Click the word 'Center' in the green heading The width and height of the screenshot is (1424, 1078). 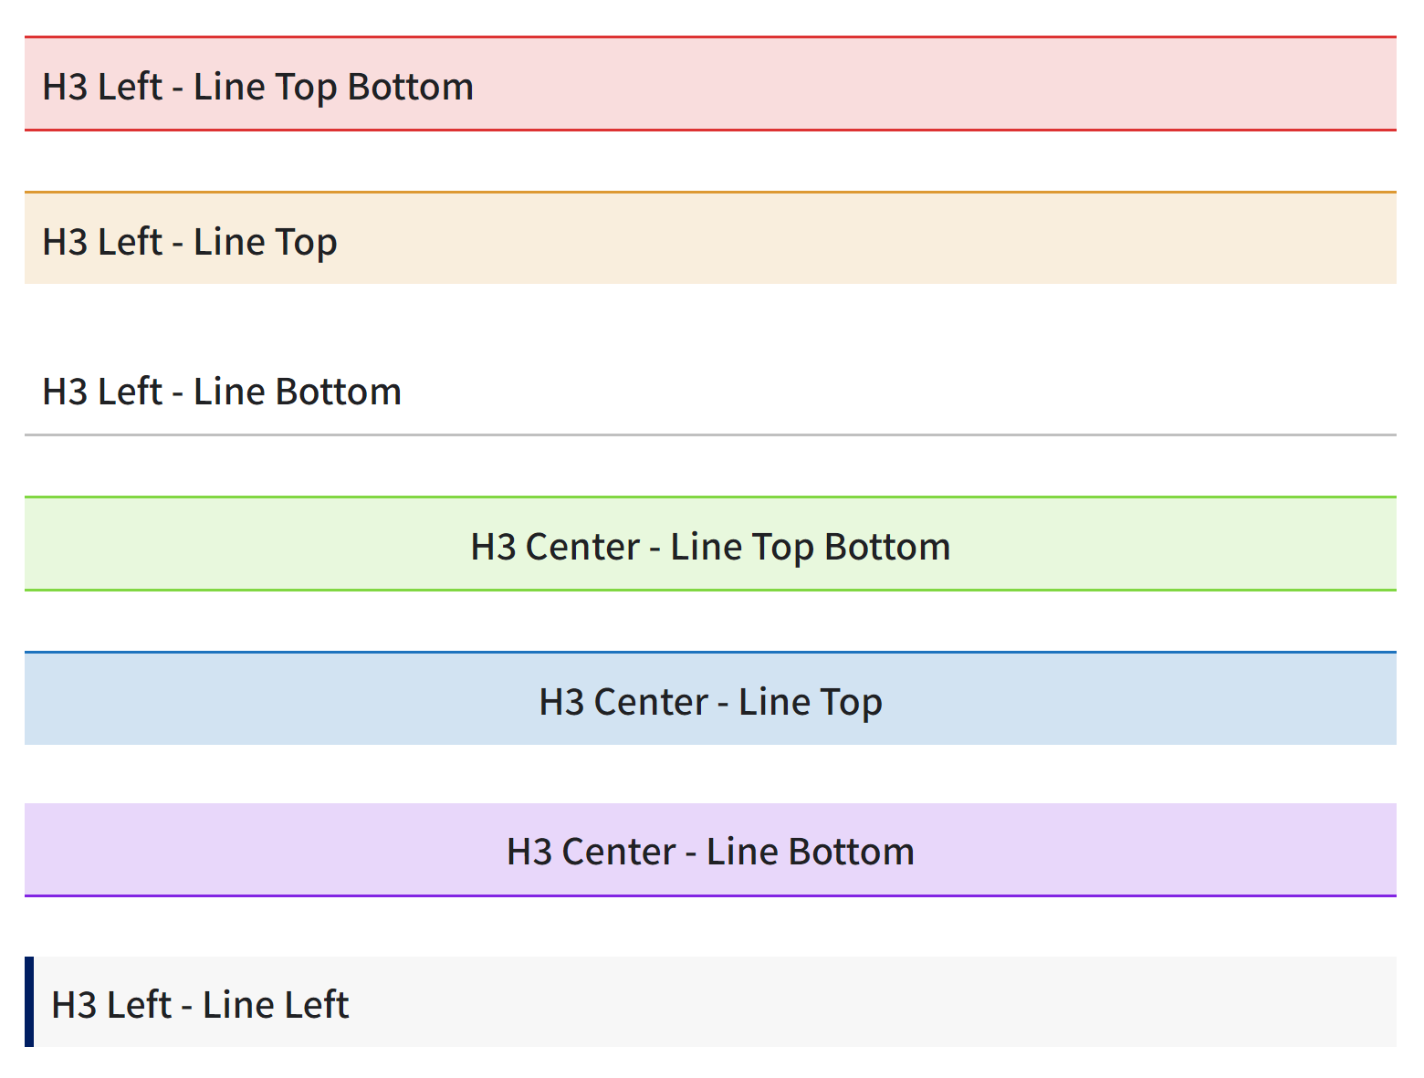582,547
